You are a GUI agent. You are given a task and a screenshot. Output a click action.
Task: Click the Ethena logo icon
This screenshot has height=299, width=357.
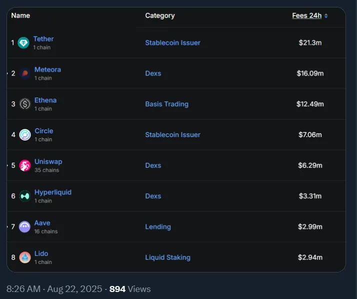[x=24, y=104]
